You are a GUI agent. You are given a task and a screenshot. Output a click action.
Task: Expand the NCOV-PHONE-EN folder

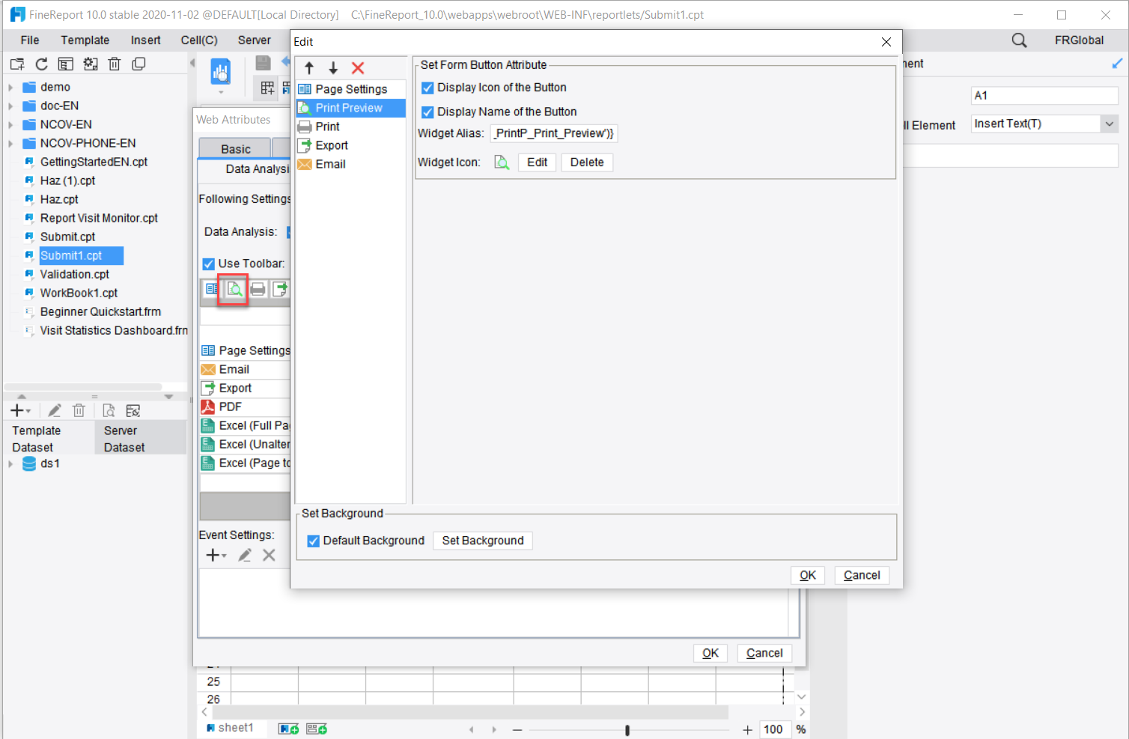pyautogui.click(x=10, y=143)
